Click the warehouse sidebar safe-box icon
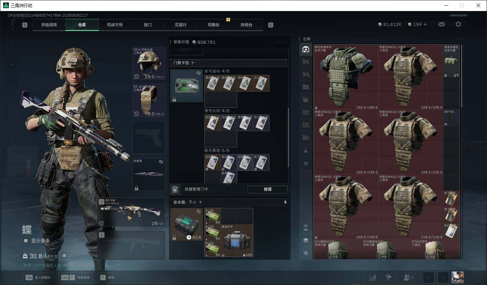 click(x=305, y=228)
